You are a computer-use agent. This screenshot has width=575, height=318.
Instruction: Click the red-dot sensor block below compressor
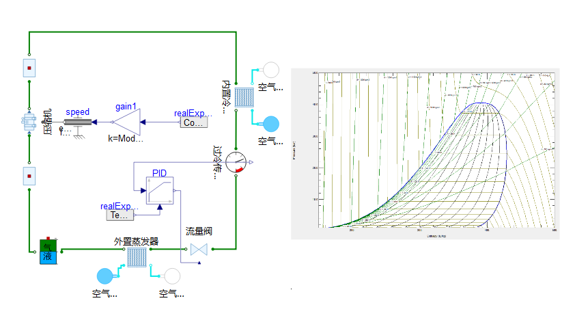29,176
